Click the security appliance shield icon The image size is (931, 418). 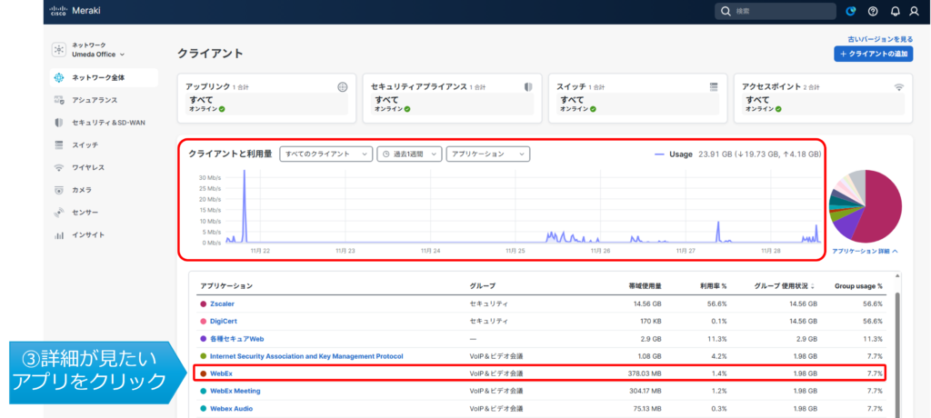coord(528,87)
